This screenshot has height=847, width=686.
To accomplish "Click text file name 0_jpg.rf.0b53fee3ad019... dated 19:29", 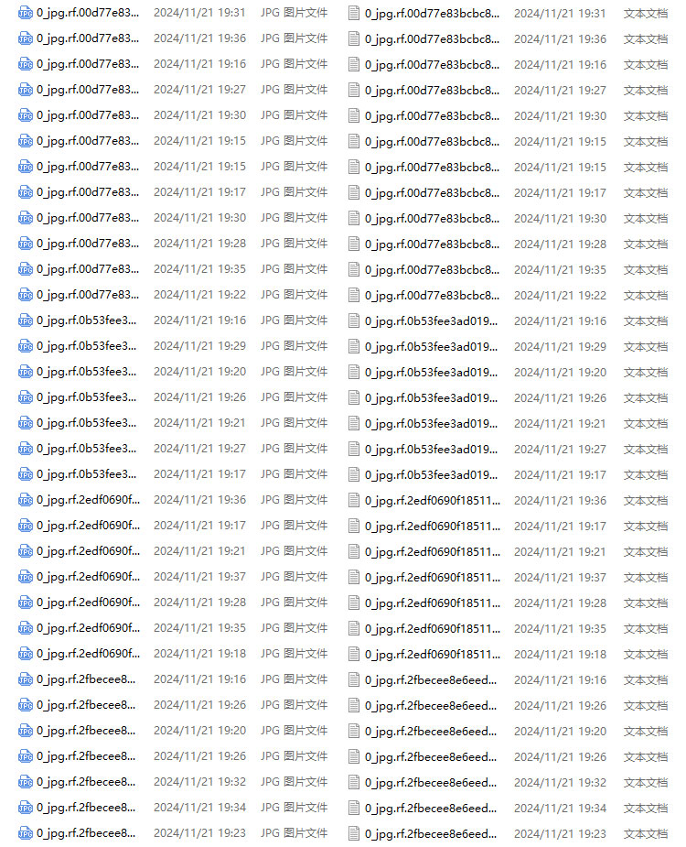I will (431, 347).
